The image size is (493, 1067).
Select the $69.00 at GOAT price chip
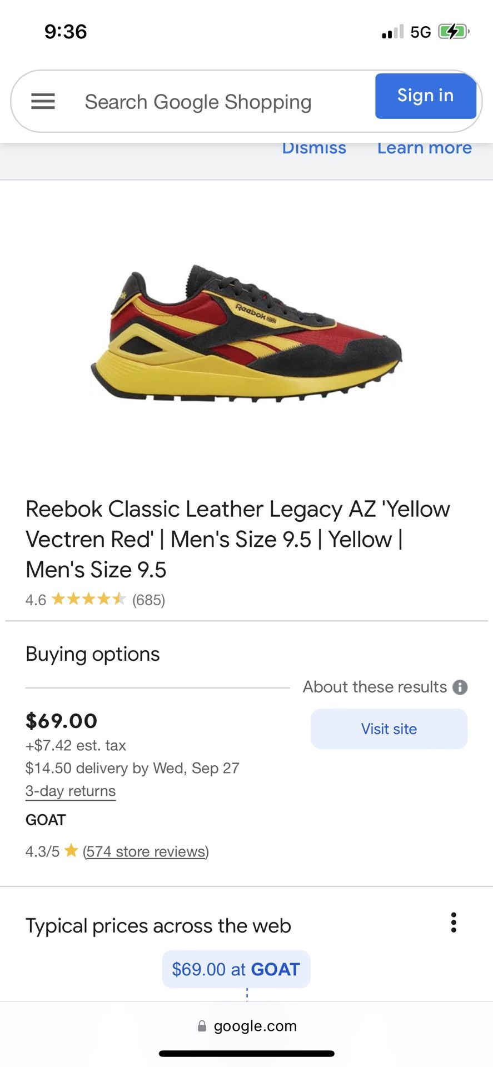coord(236,969)
